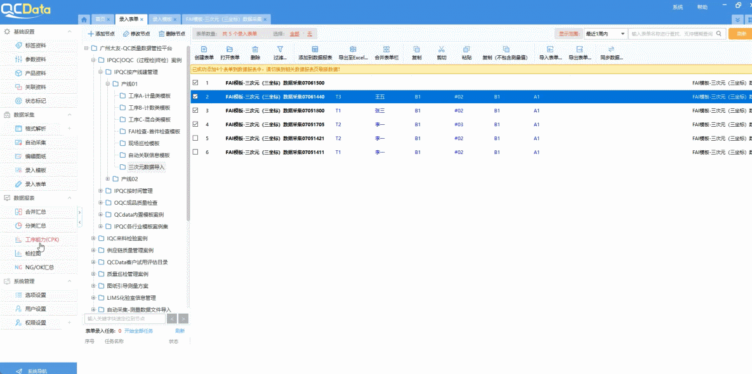Click the 删除 trash icon in toolbar

(x=255, y=49)
